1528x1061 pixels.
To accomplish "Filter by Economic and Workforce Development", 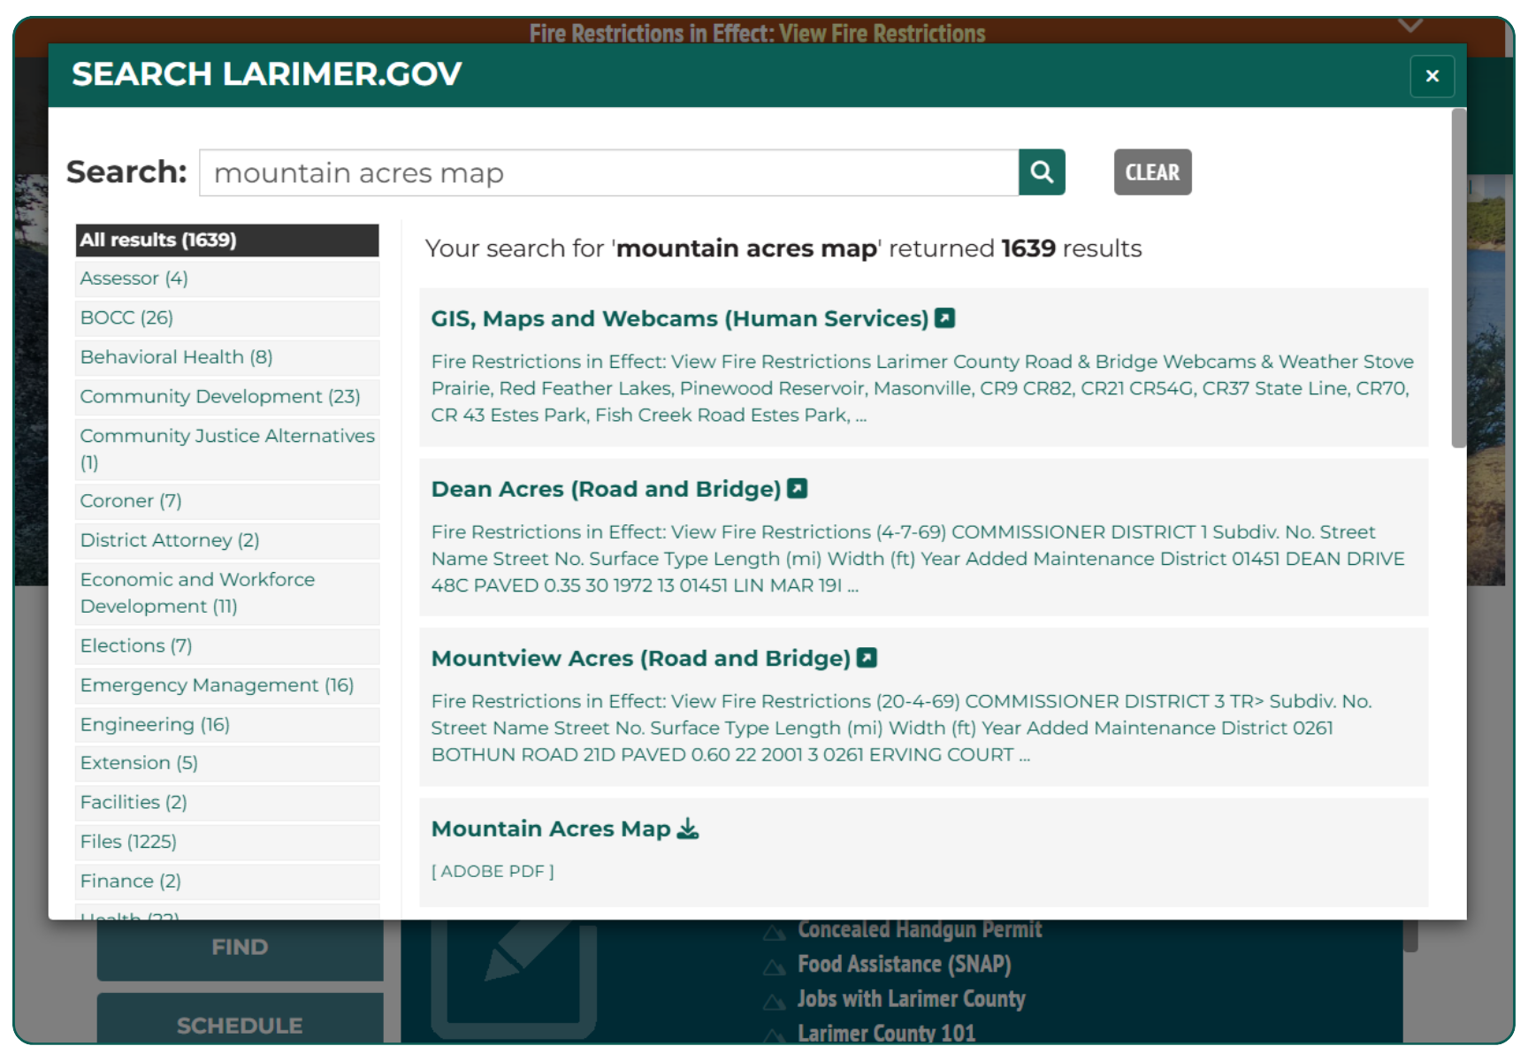I will (227, 593).
